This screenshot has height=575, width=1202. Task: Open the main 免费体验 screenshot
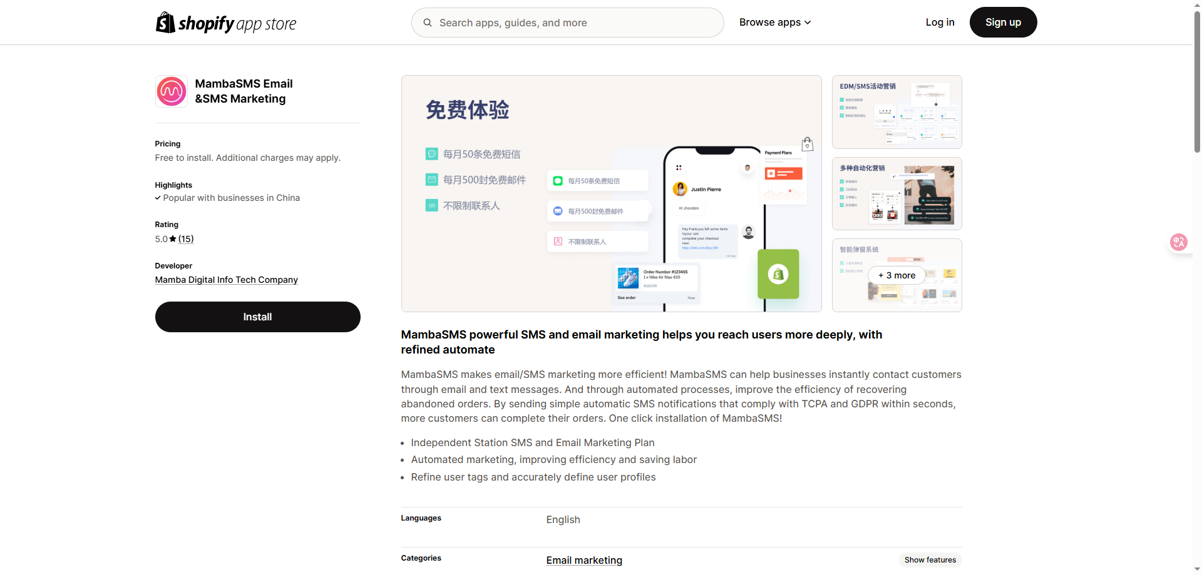click(x=611, y=193)
